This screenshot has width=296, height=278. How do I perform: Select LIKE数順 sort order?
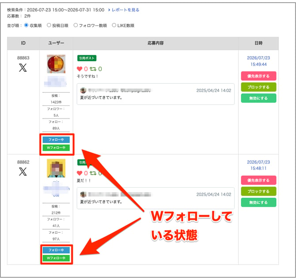(114, 25)
